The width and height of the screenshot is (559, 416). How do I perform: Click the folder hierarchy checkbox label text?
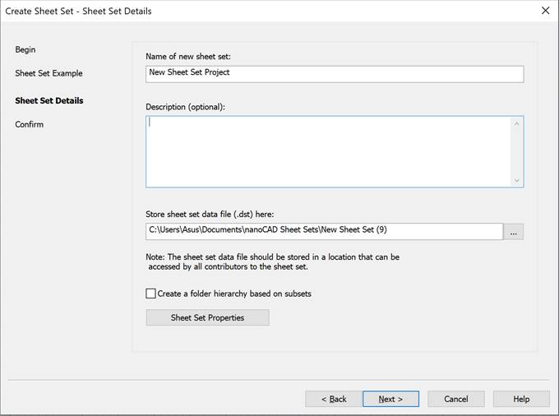[234, 294]
